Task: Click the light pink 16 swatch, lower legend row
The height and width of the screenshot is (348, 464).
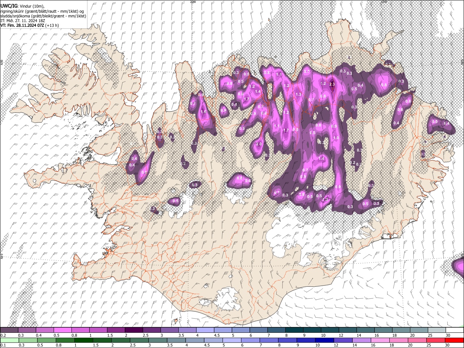Action: coord(381,340)
